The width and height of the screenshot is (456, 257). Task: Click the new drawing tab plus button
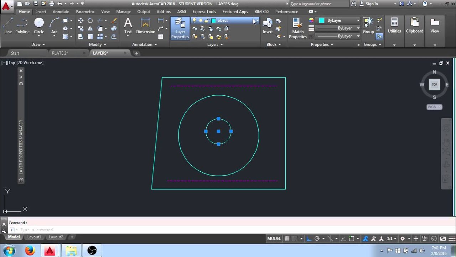[x=136, y=53]
